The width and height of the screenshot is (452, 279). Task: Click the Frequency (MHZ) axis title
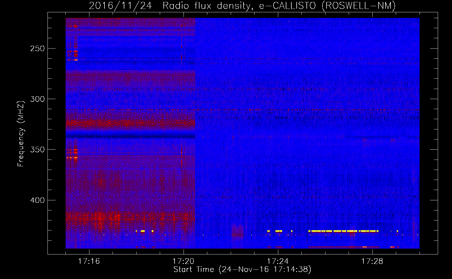21,134
